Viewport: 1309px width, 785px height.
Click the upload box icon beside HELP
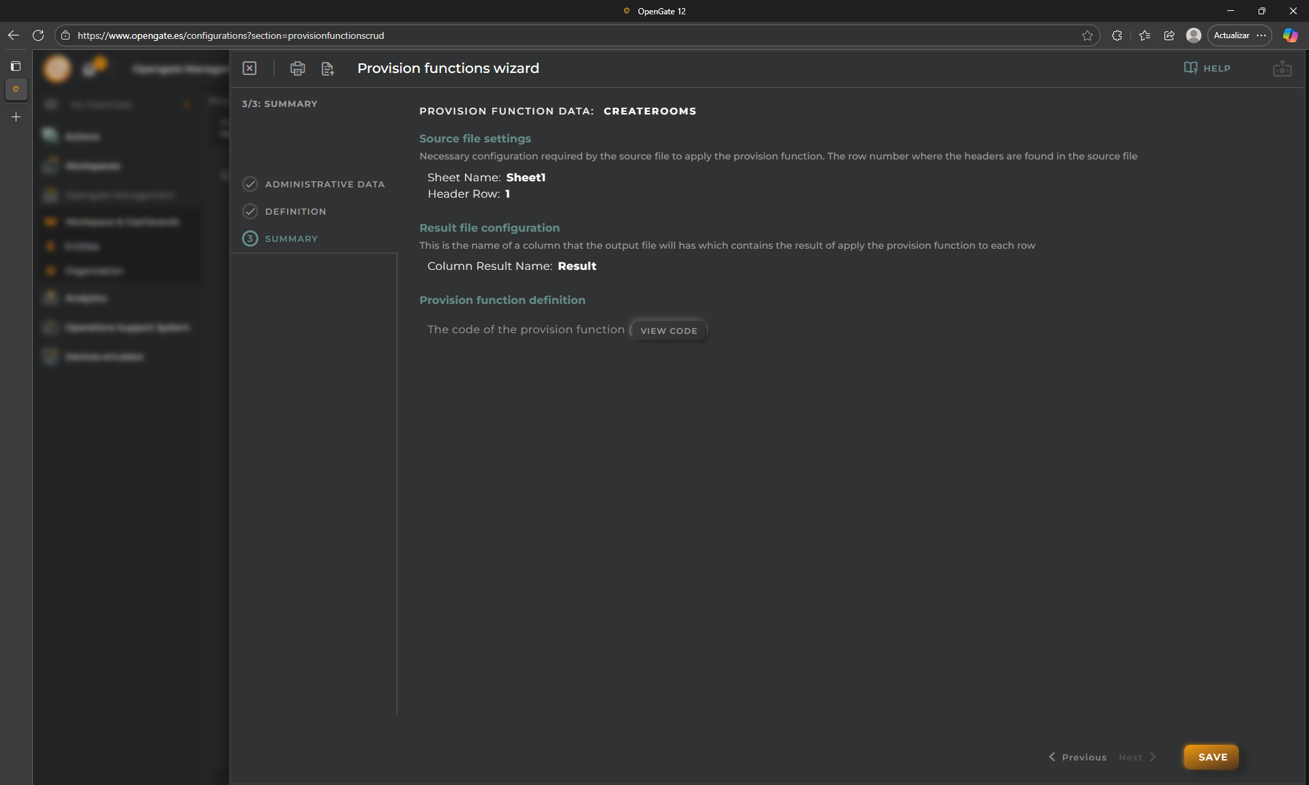click(1282, 68)
